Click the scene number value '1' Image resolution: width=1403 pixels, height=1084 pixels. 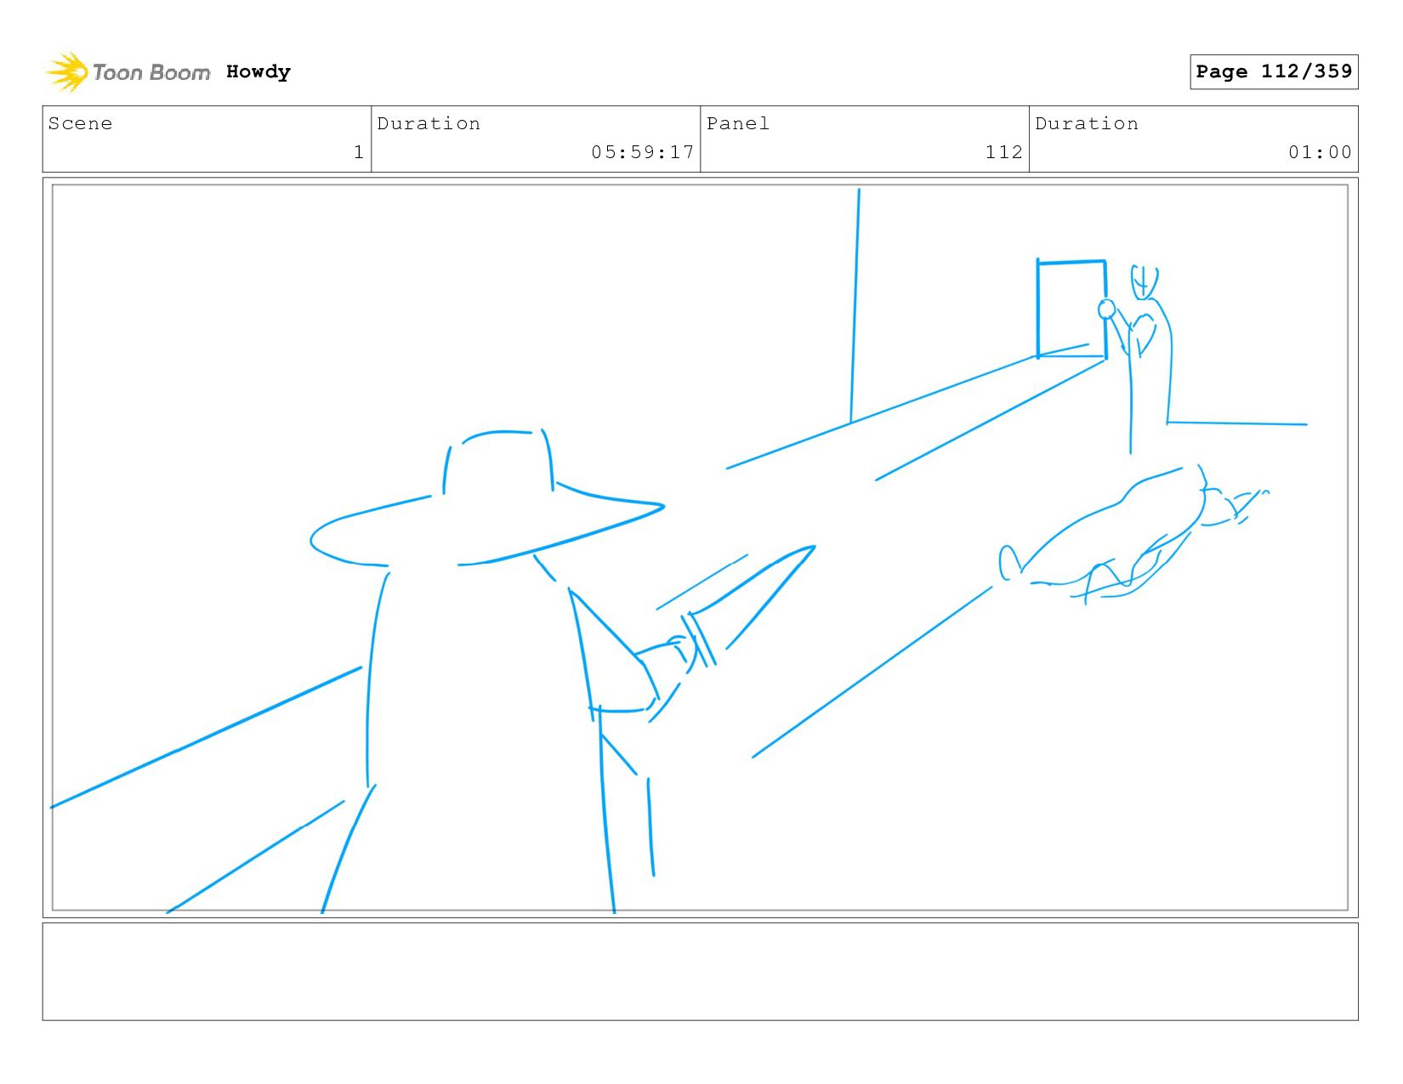359,152
